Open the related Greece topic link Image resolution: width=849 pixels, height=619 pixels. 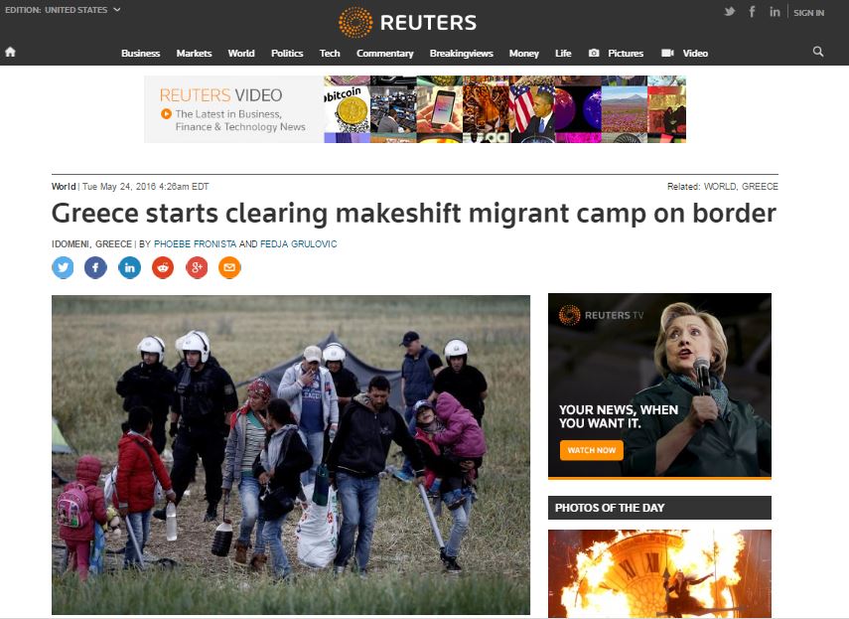click(x=760, y=186)
